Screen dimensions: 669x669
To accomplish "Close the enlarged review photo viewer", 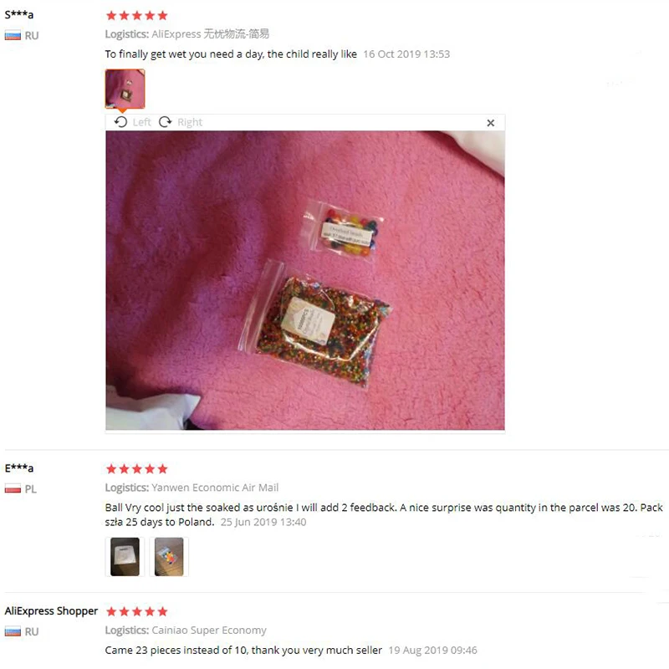I will pyautogui.click(x=491, y=123).
